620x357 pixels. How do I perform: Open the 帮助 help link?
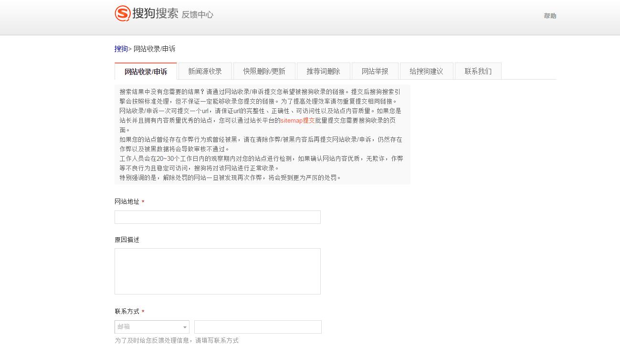pyautogui.click(x=550, y=15)
